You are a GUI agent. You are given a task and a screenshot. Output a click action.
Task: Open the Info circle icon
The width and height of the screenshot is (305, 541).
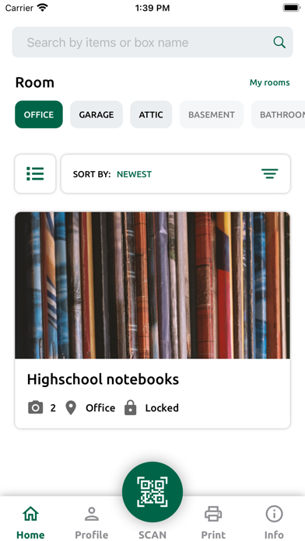274,514
